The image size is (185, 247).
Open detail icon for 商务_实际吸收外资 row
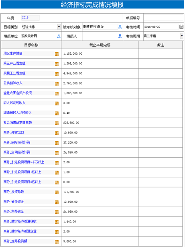pyautogui.click(x=57, y=143)
